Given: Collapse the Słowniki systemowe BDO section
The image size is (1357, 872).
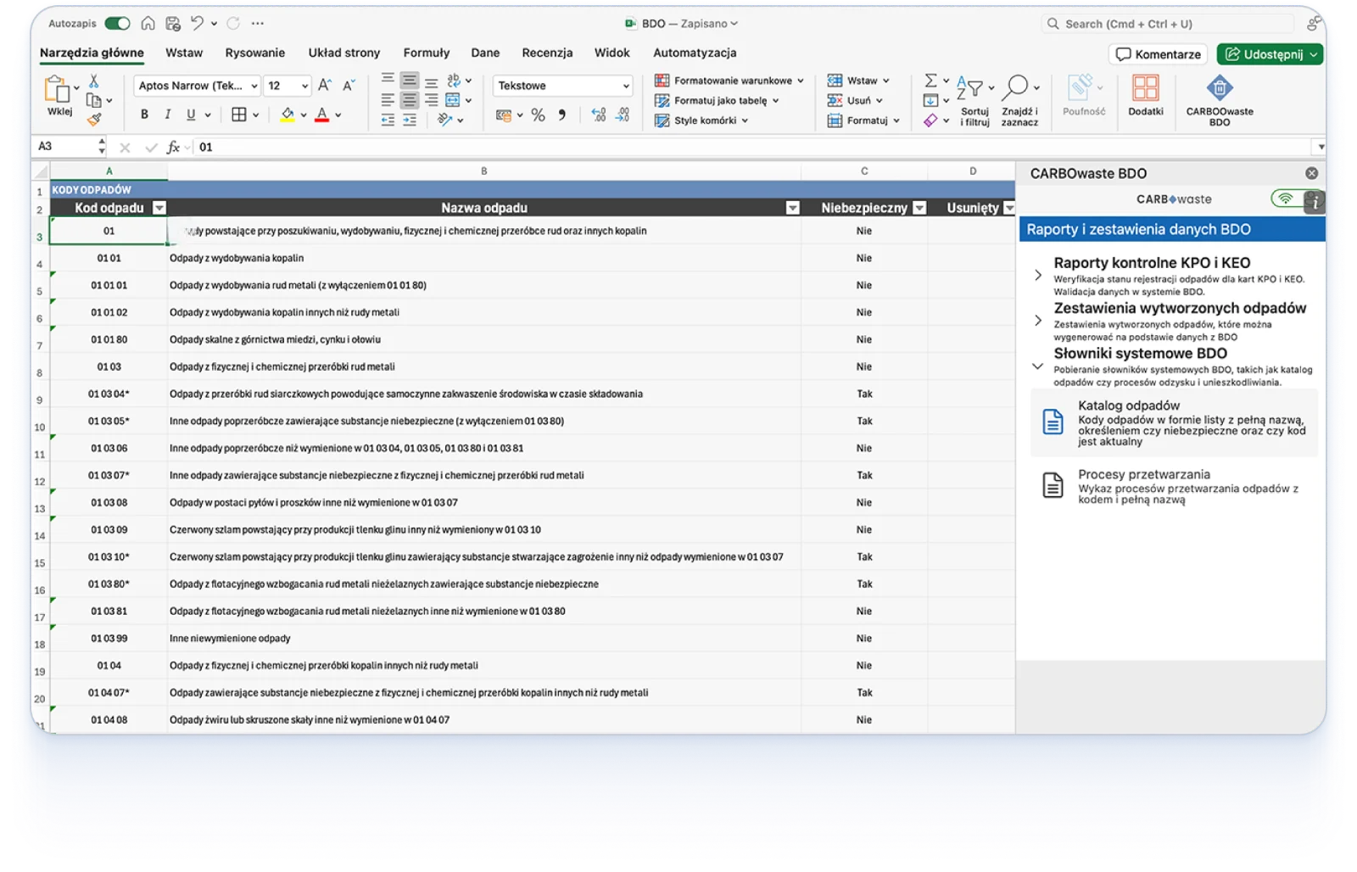Looking at the screenshot, I should [1037, 366].
